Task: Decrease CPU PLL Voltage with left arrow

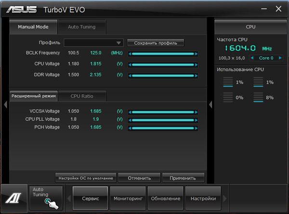Action: pyautogui.click(x=130, y=120)
